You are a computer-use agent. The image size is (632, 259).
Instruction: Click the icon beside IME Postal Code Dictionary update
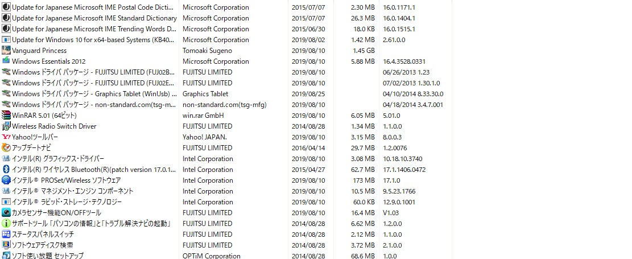6,7
